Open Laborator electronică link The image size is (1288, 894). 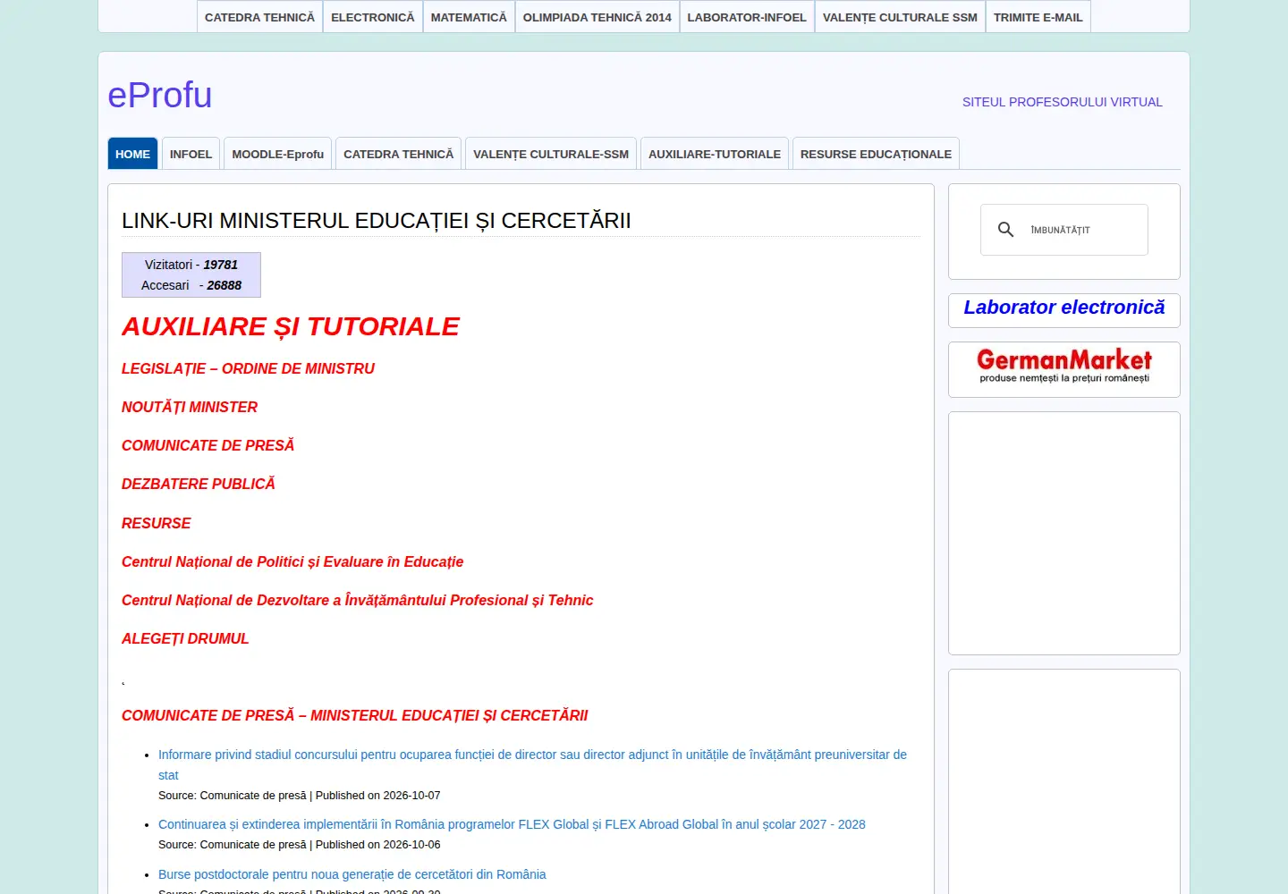click(x=1064, y=308)
